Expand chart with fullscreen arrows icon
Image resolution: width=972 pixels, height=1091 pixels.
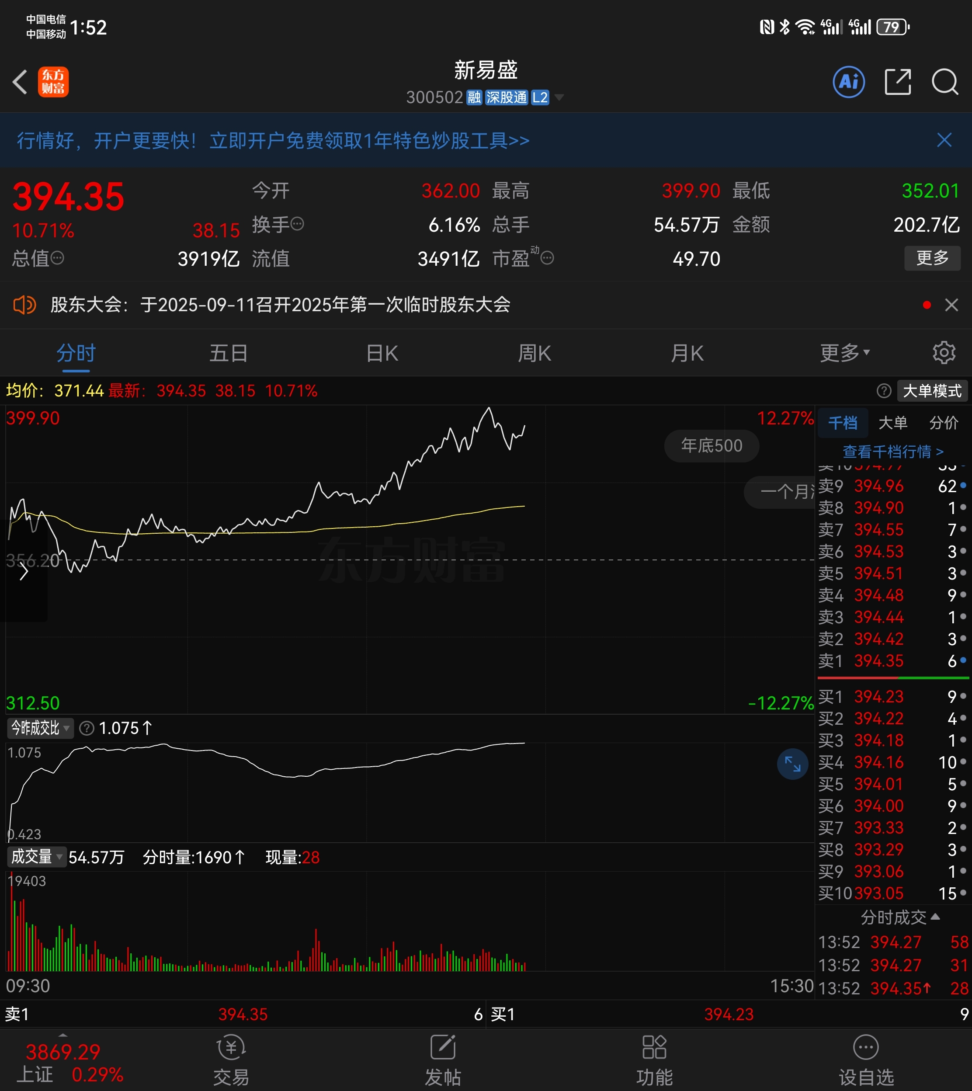792,764
